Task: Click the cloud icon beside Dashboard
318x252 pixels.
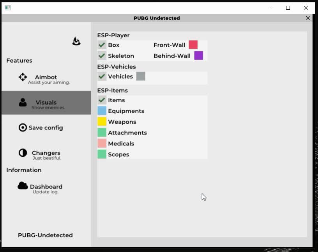Action: [23, 186]
